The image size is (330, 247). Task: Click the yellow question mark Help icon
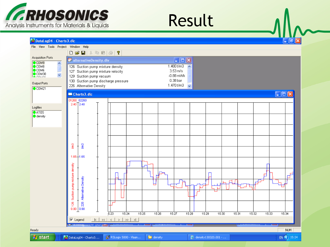118,53
